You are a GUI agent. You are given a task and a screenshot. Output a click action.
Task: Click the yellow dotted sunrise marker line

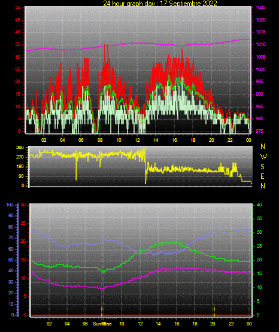coord(102,310)
